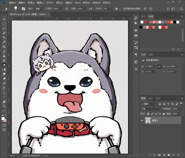Select the Type tool
Viewport: 185px width, 158px height.
(4, 88)
